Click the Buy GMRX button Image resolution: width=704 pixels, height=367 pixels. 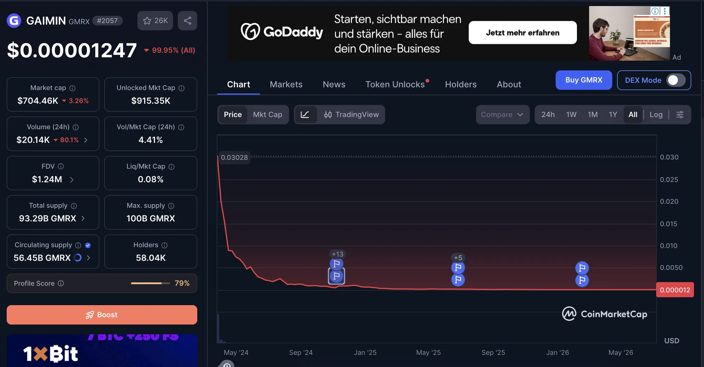coord(584,80)
